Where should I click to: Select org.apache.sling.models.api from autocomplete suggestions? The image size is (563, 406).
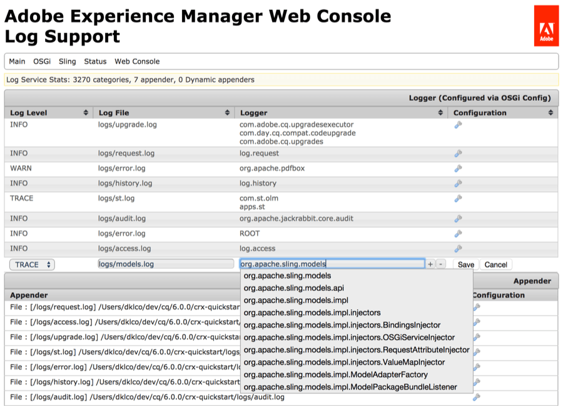pyautogui.click(x=293, y=288)
